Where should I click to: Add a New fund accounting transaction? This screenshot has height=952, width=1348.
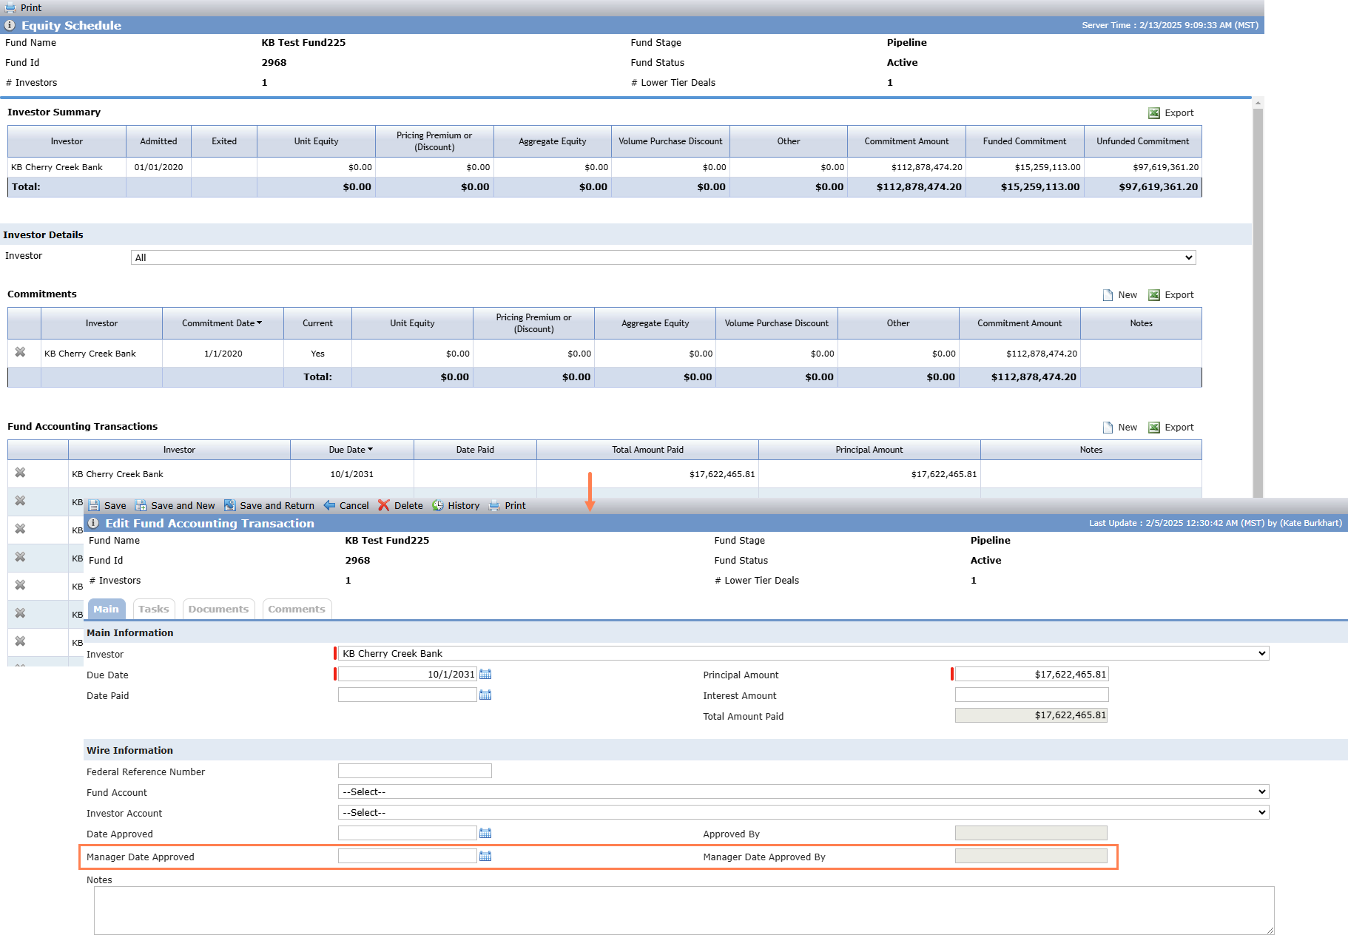click(1119, 428)
